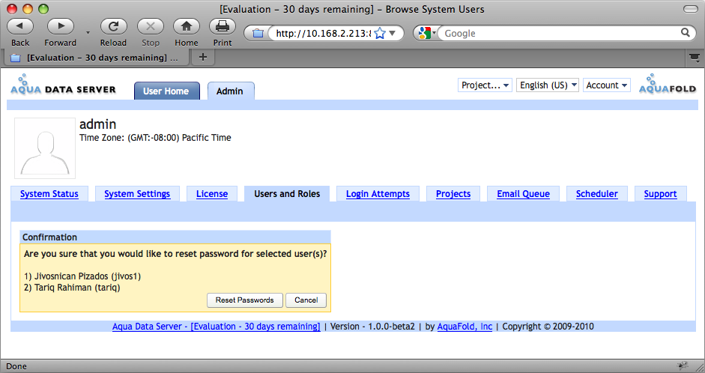Click the 'Version - 1.0.0-beta2' footer text
Image resolution: width=705 pixels, height=373 pixels.
pos(372,327)
